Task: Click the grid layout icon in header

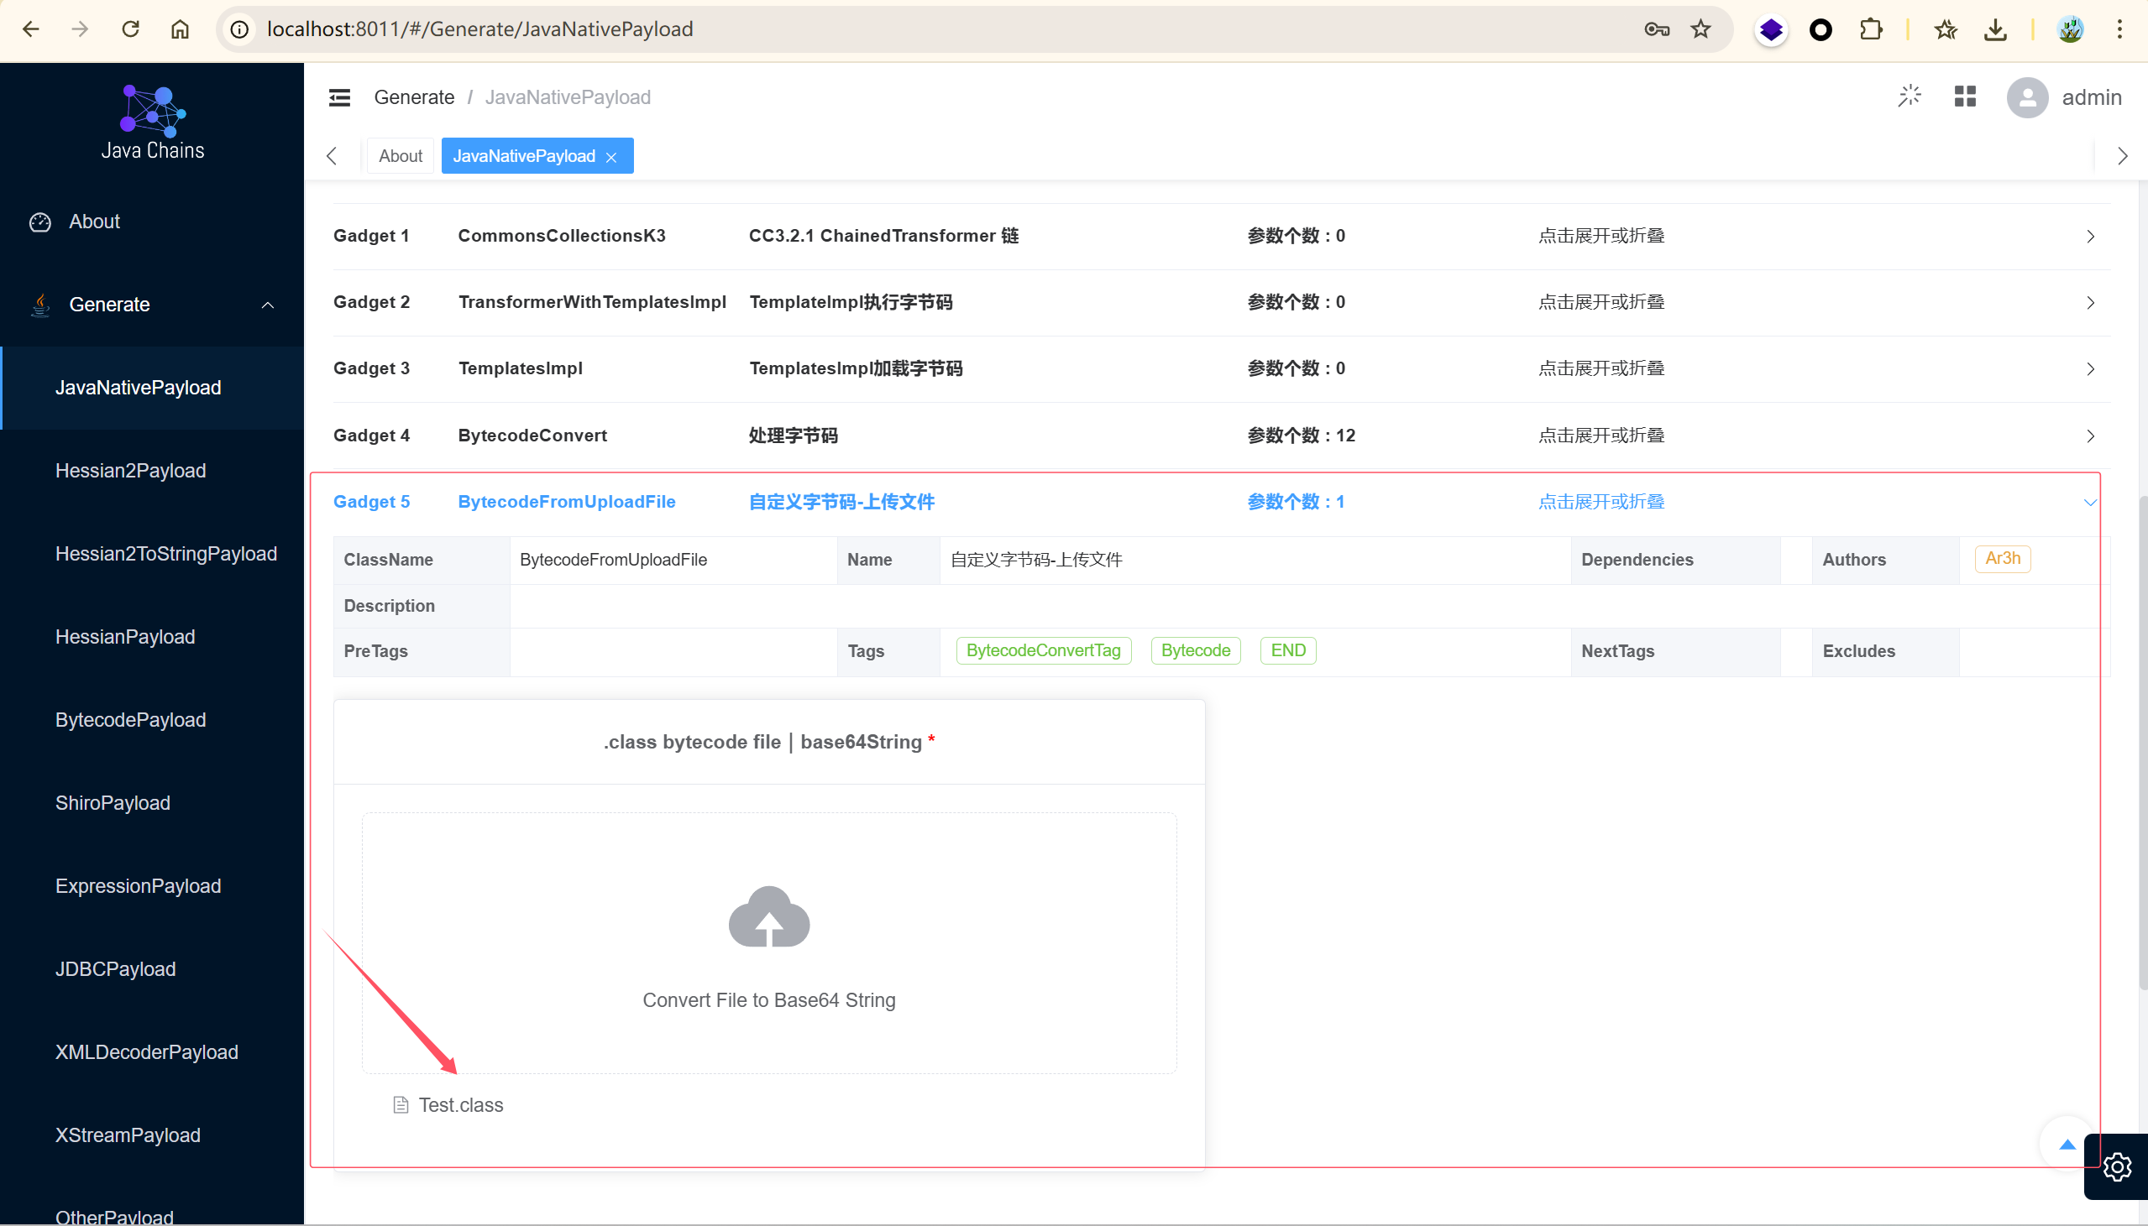Action: click(1964, 97)
